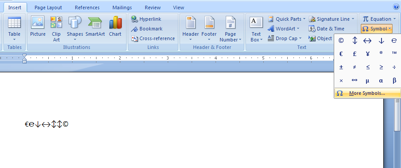This screenshot has width=401, height=168.
Task: Insert the down arrow symbol
Action: point(381,41)
